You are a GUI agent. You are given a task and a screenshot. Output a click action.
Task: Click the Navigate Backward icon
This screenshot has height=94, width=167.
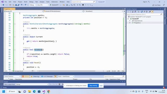click(3, 5)
